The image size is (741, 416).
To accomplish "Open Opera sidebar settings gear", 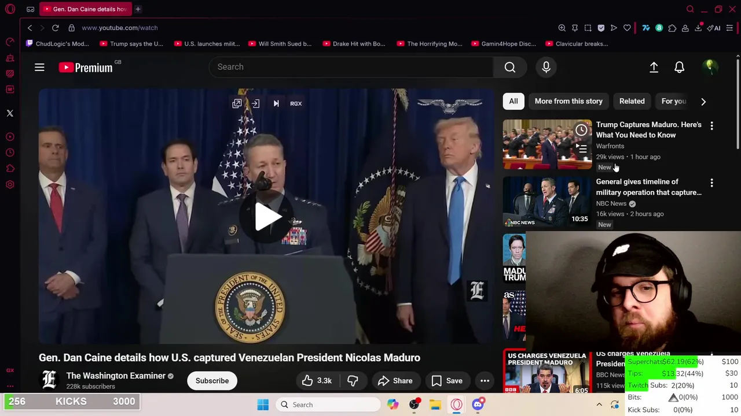I will (x=10, y=185).
